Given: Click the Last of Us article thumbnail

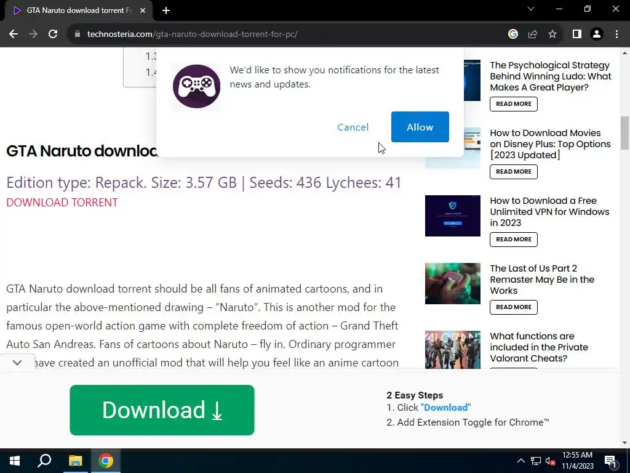Looking at the screenshot, I should click(x=452, y=283).
